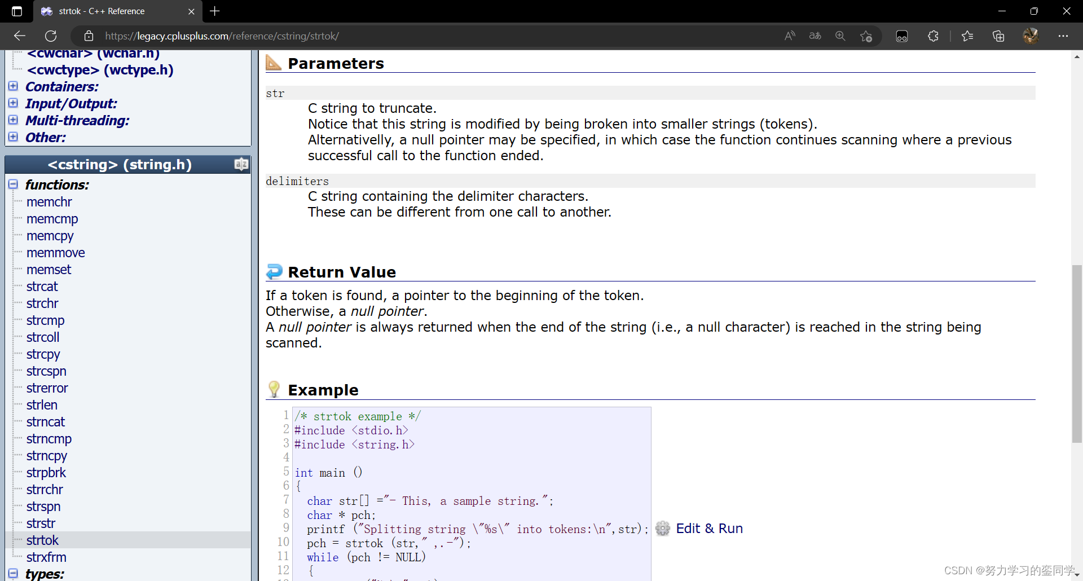The height and width of the screenshot is (581, 1083).
Task: Click the zoom magnifier icon in address bar
Action: [840, 36]
